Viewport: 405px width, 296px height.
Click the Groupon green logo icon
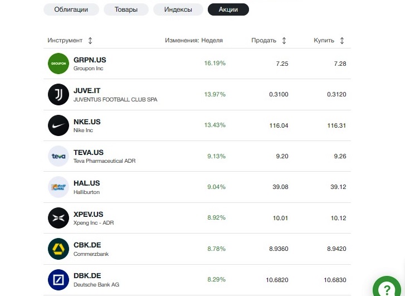pos(58,64)
